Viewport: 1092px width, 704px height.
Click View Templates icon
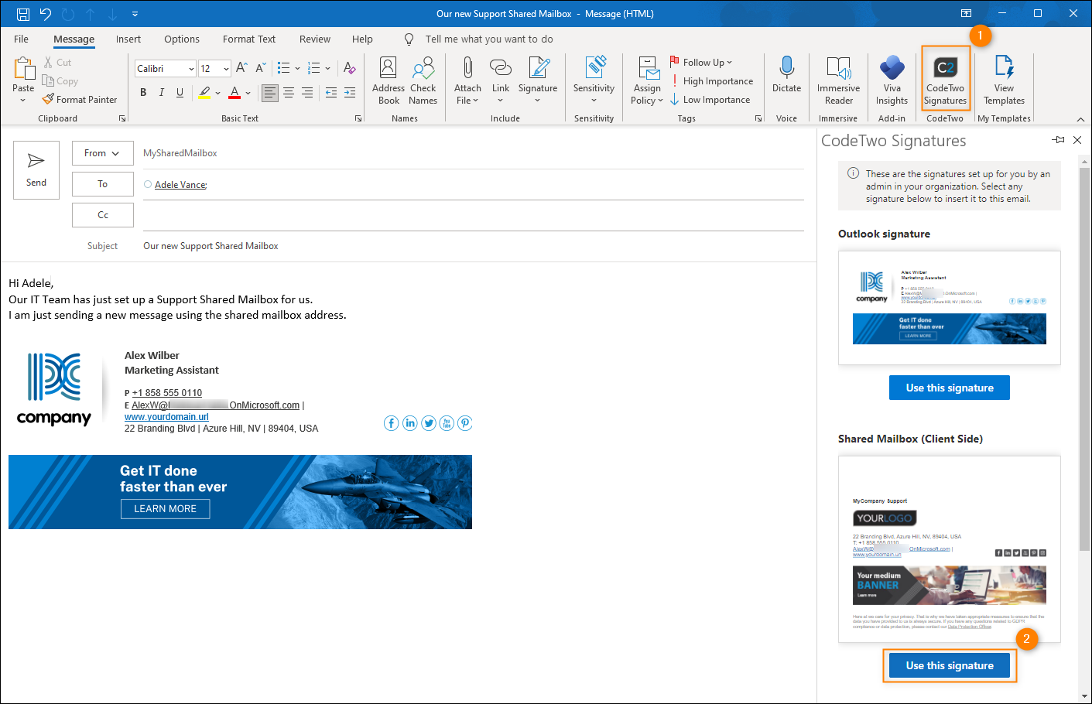pos(1004,67)
